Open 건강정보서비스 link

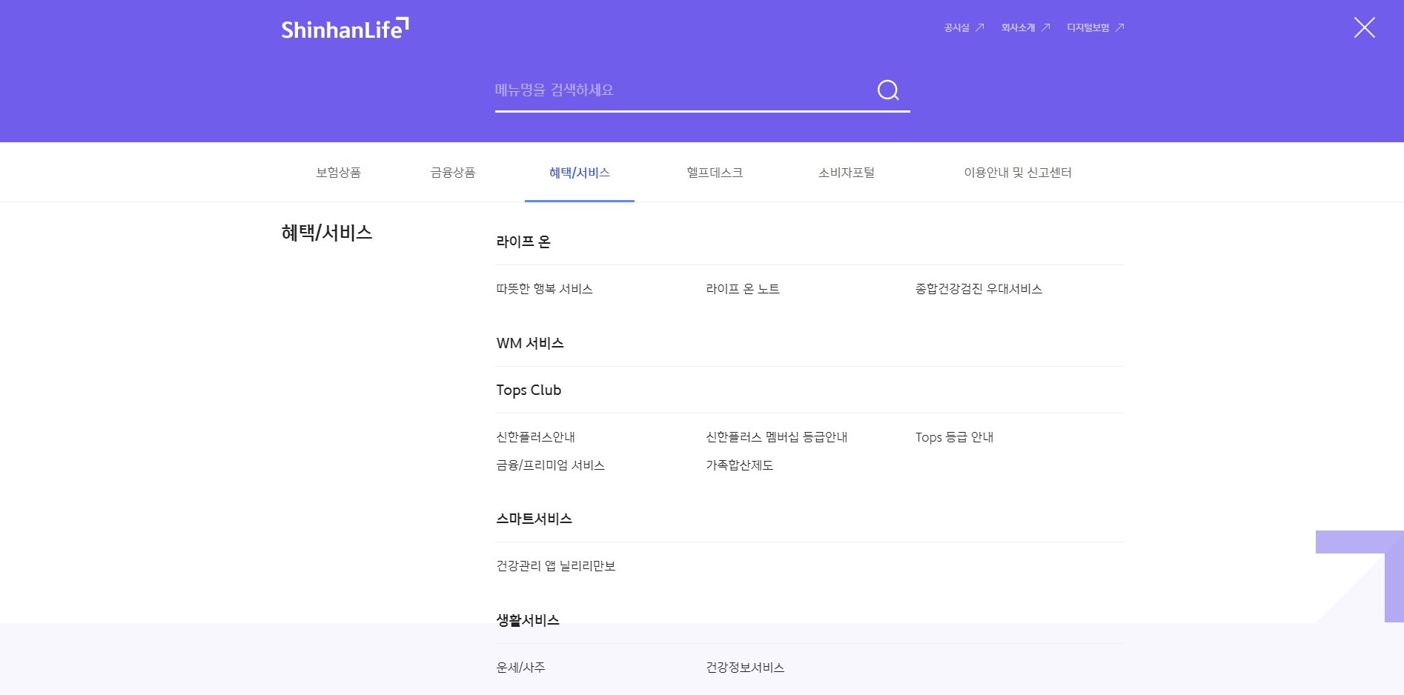[x=745, y=668]
